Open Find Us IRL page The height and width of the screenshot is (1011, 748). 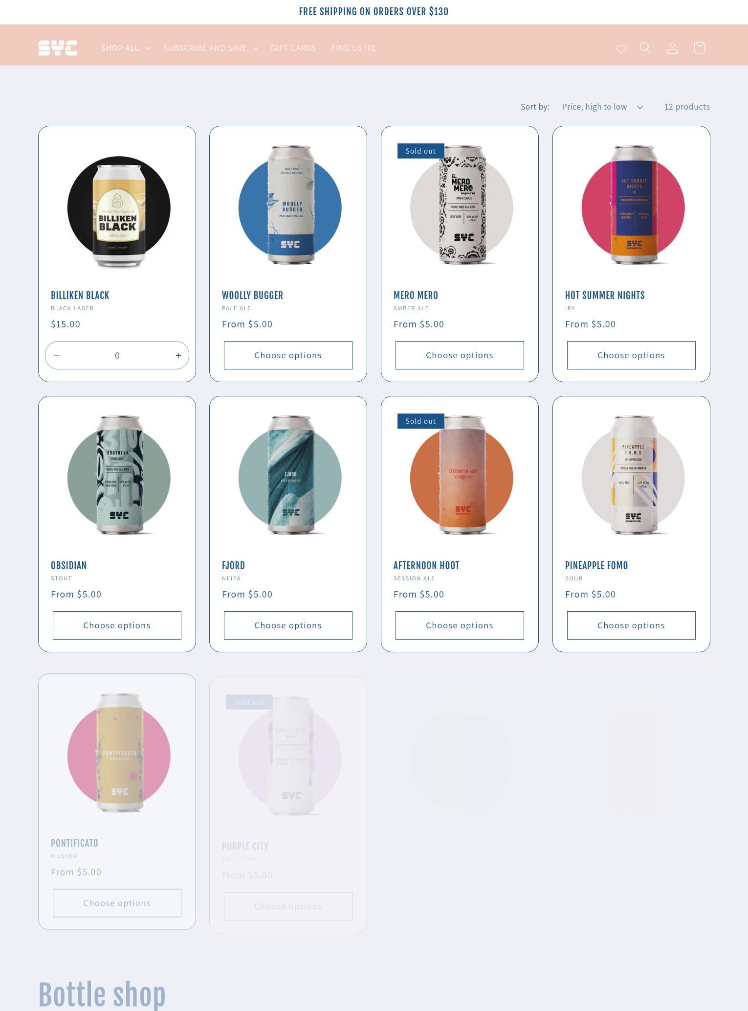[x=353, y=48]
